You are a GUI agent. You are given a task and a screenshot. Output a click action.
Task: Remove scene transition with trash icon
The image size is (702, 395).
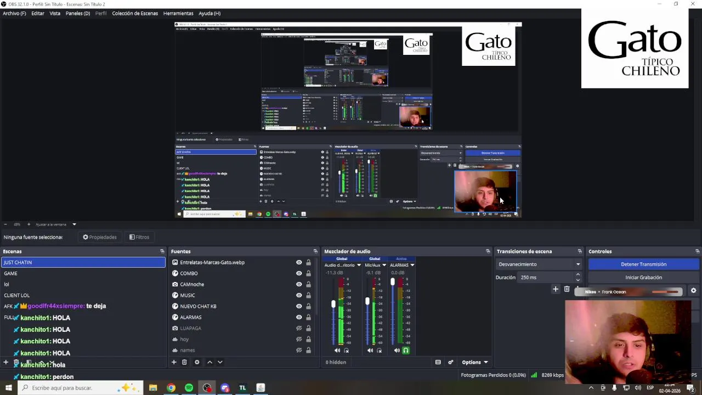coord(567,289)
